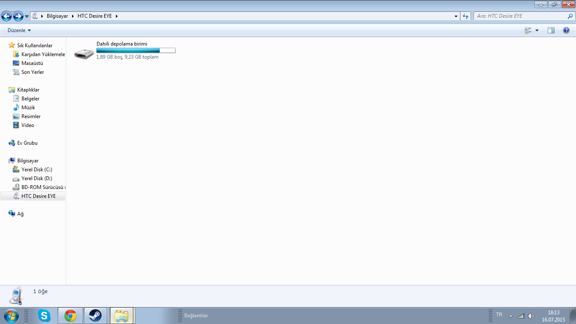Open the Video library
The height and width of the screenshot is (324, 576).
click(28, 125)
